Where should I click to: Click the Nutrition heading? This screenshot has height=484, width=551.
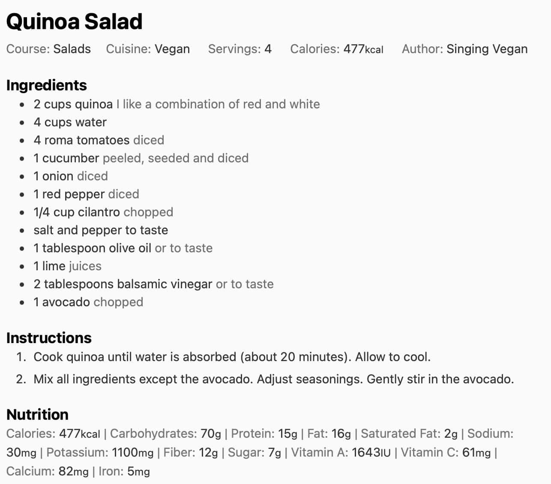pyautogui.click(x=37, y=415)
